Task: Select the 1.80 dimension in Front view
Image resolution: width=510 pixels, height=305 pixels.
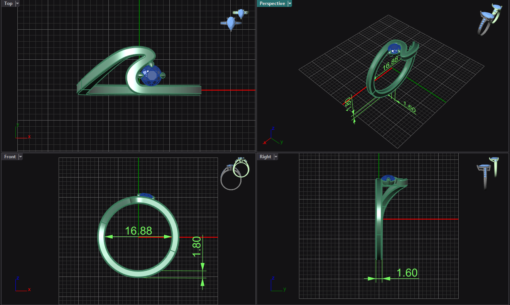Action: pos(197,247)
